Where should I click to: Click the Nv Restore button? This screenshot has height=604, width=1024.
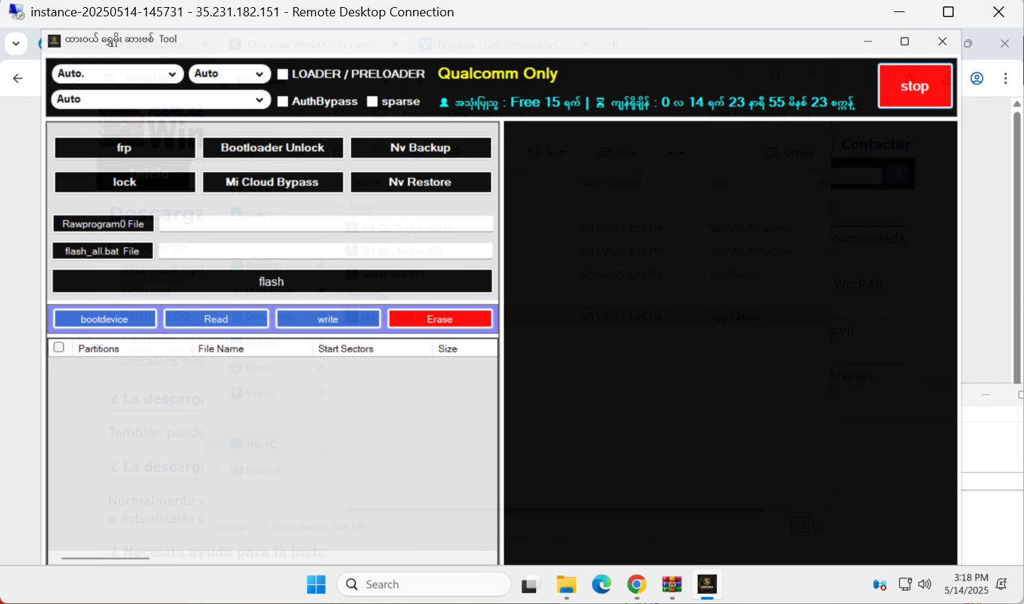[x=421, y=182]
